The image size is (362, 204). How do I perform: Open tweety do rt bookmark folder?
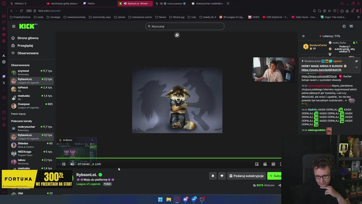(x=208, y=17)
